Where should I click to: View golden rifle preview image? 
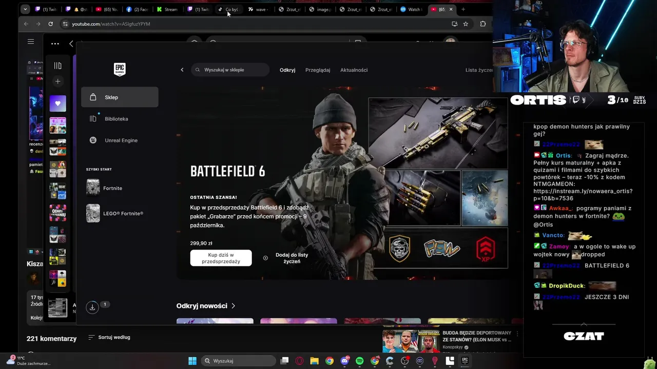[438, 133]
